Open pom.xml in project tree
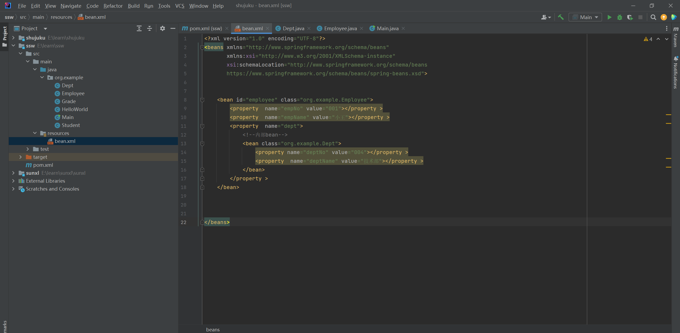This screenshot has height=333, width=680. tap(43, 165)
